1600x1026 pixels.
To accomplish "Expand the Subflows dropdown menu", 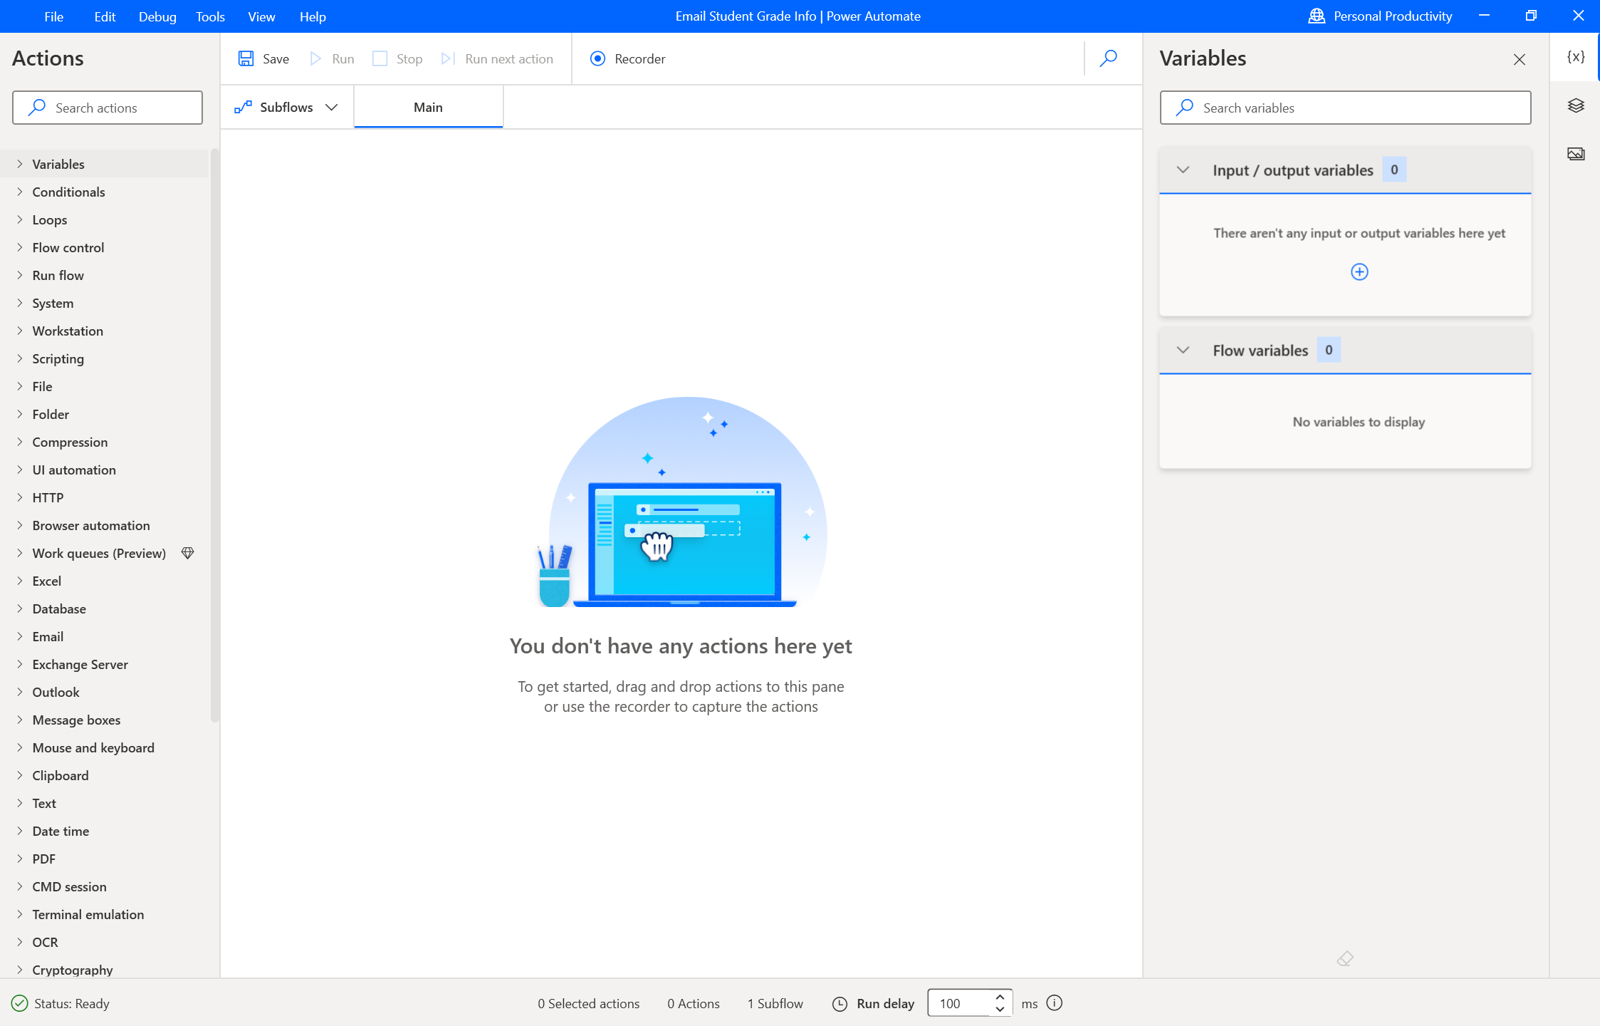I will click(x=333, y=106).
